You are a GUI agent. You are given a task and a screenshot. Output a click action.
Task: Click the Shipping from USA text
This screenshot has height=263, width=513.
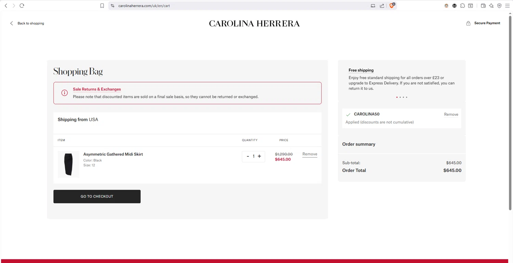78,120
